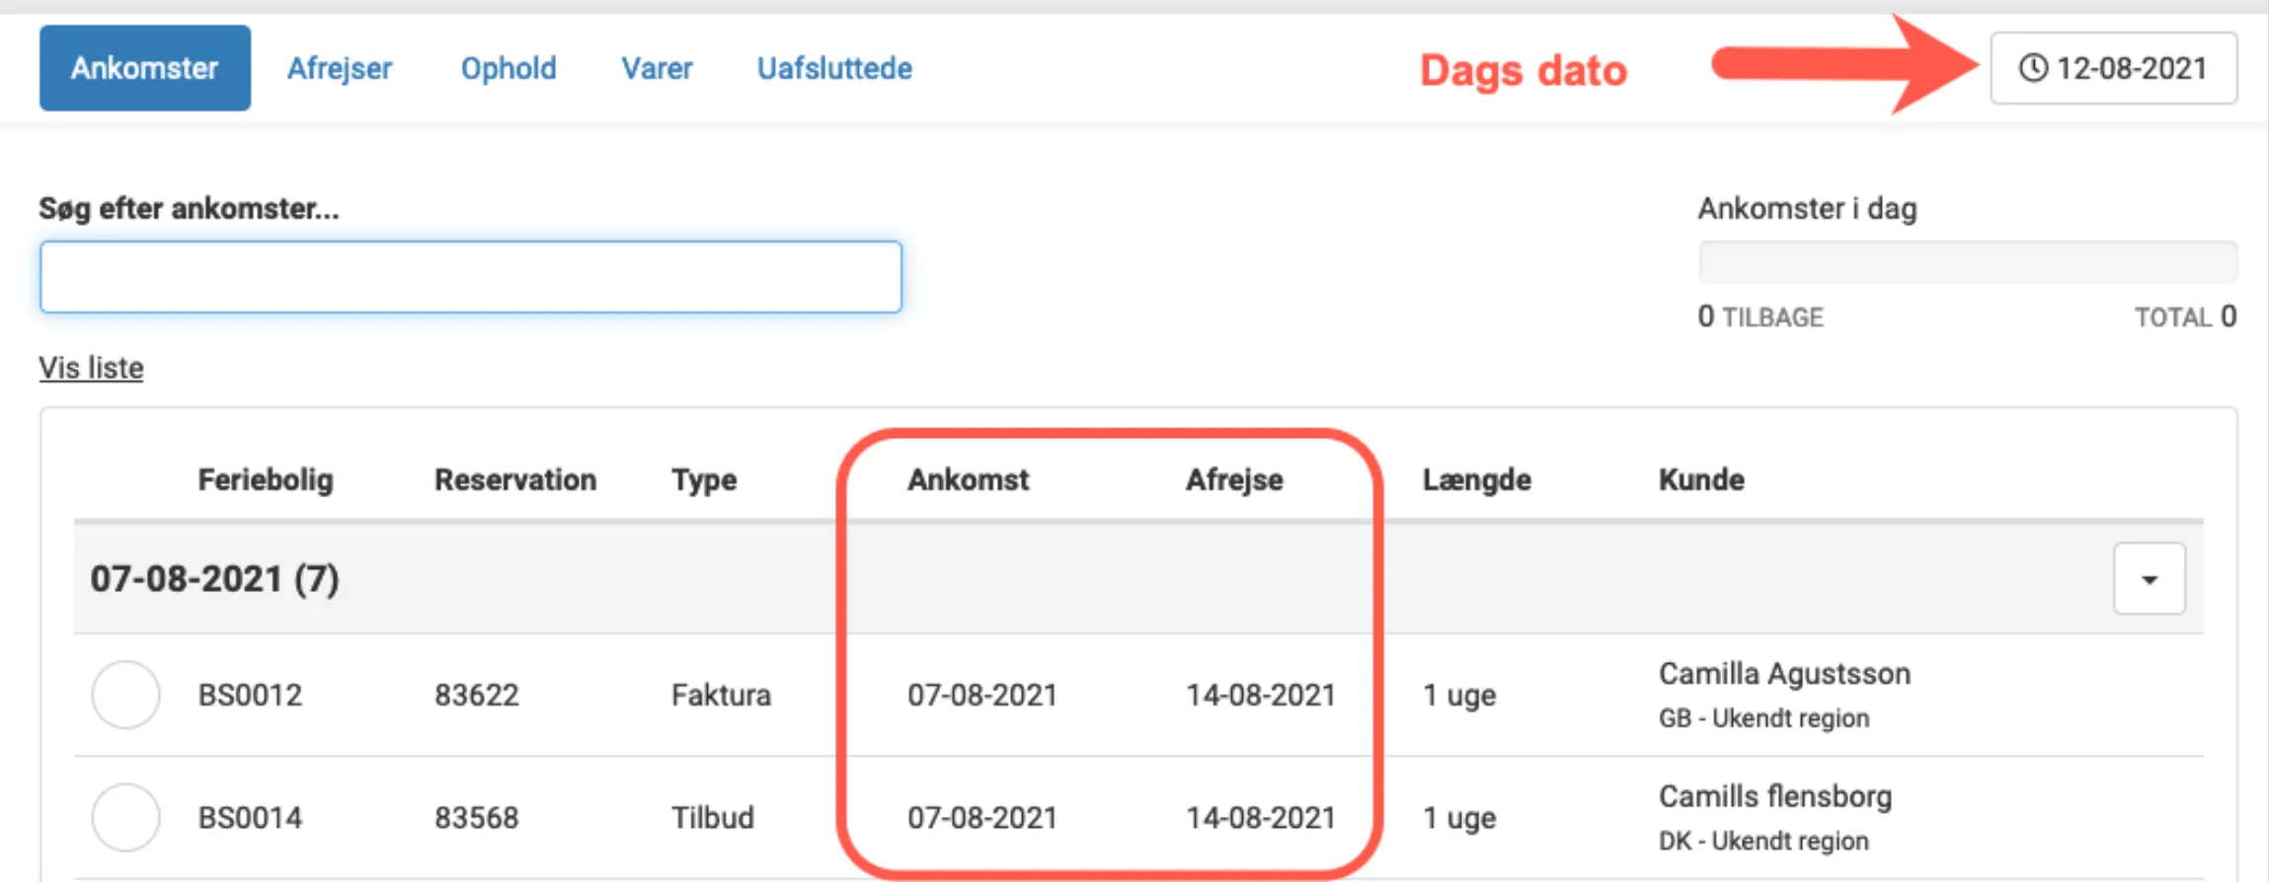The image size is (2269, 882).
Task: Expand the 07-08-2021 (7) group header row
Action: (x=214, y=579)
